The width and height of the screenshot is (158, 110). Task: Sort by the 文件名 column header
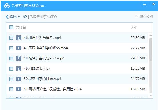[21, 27]
